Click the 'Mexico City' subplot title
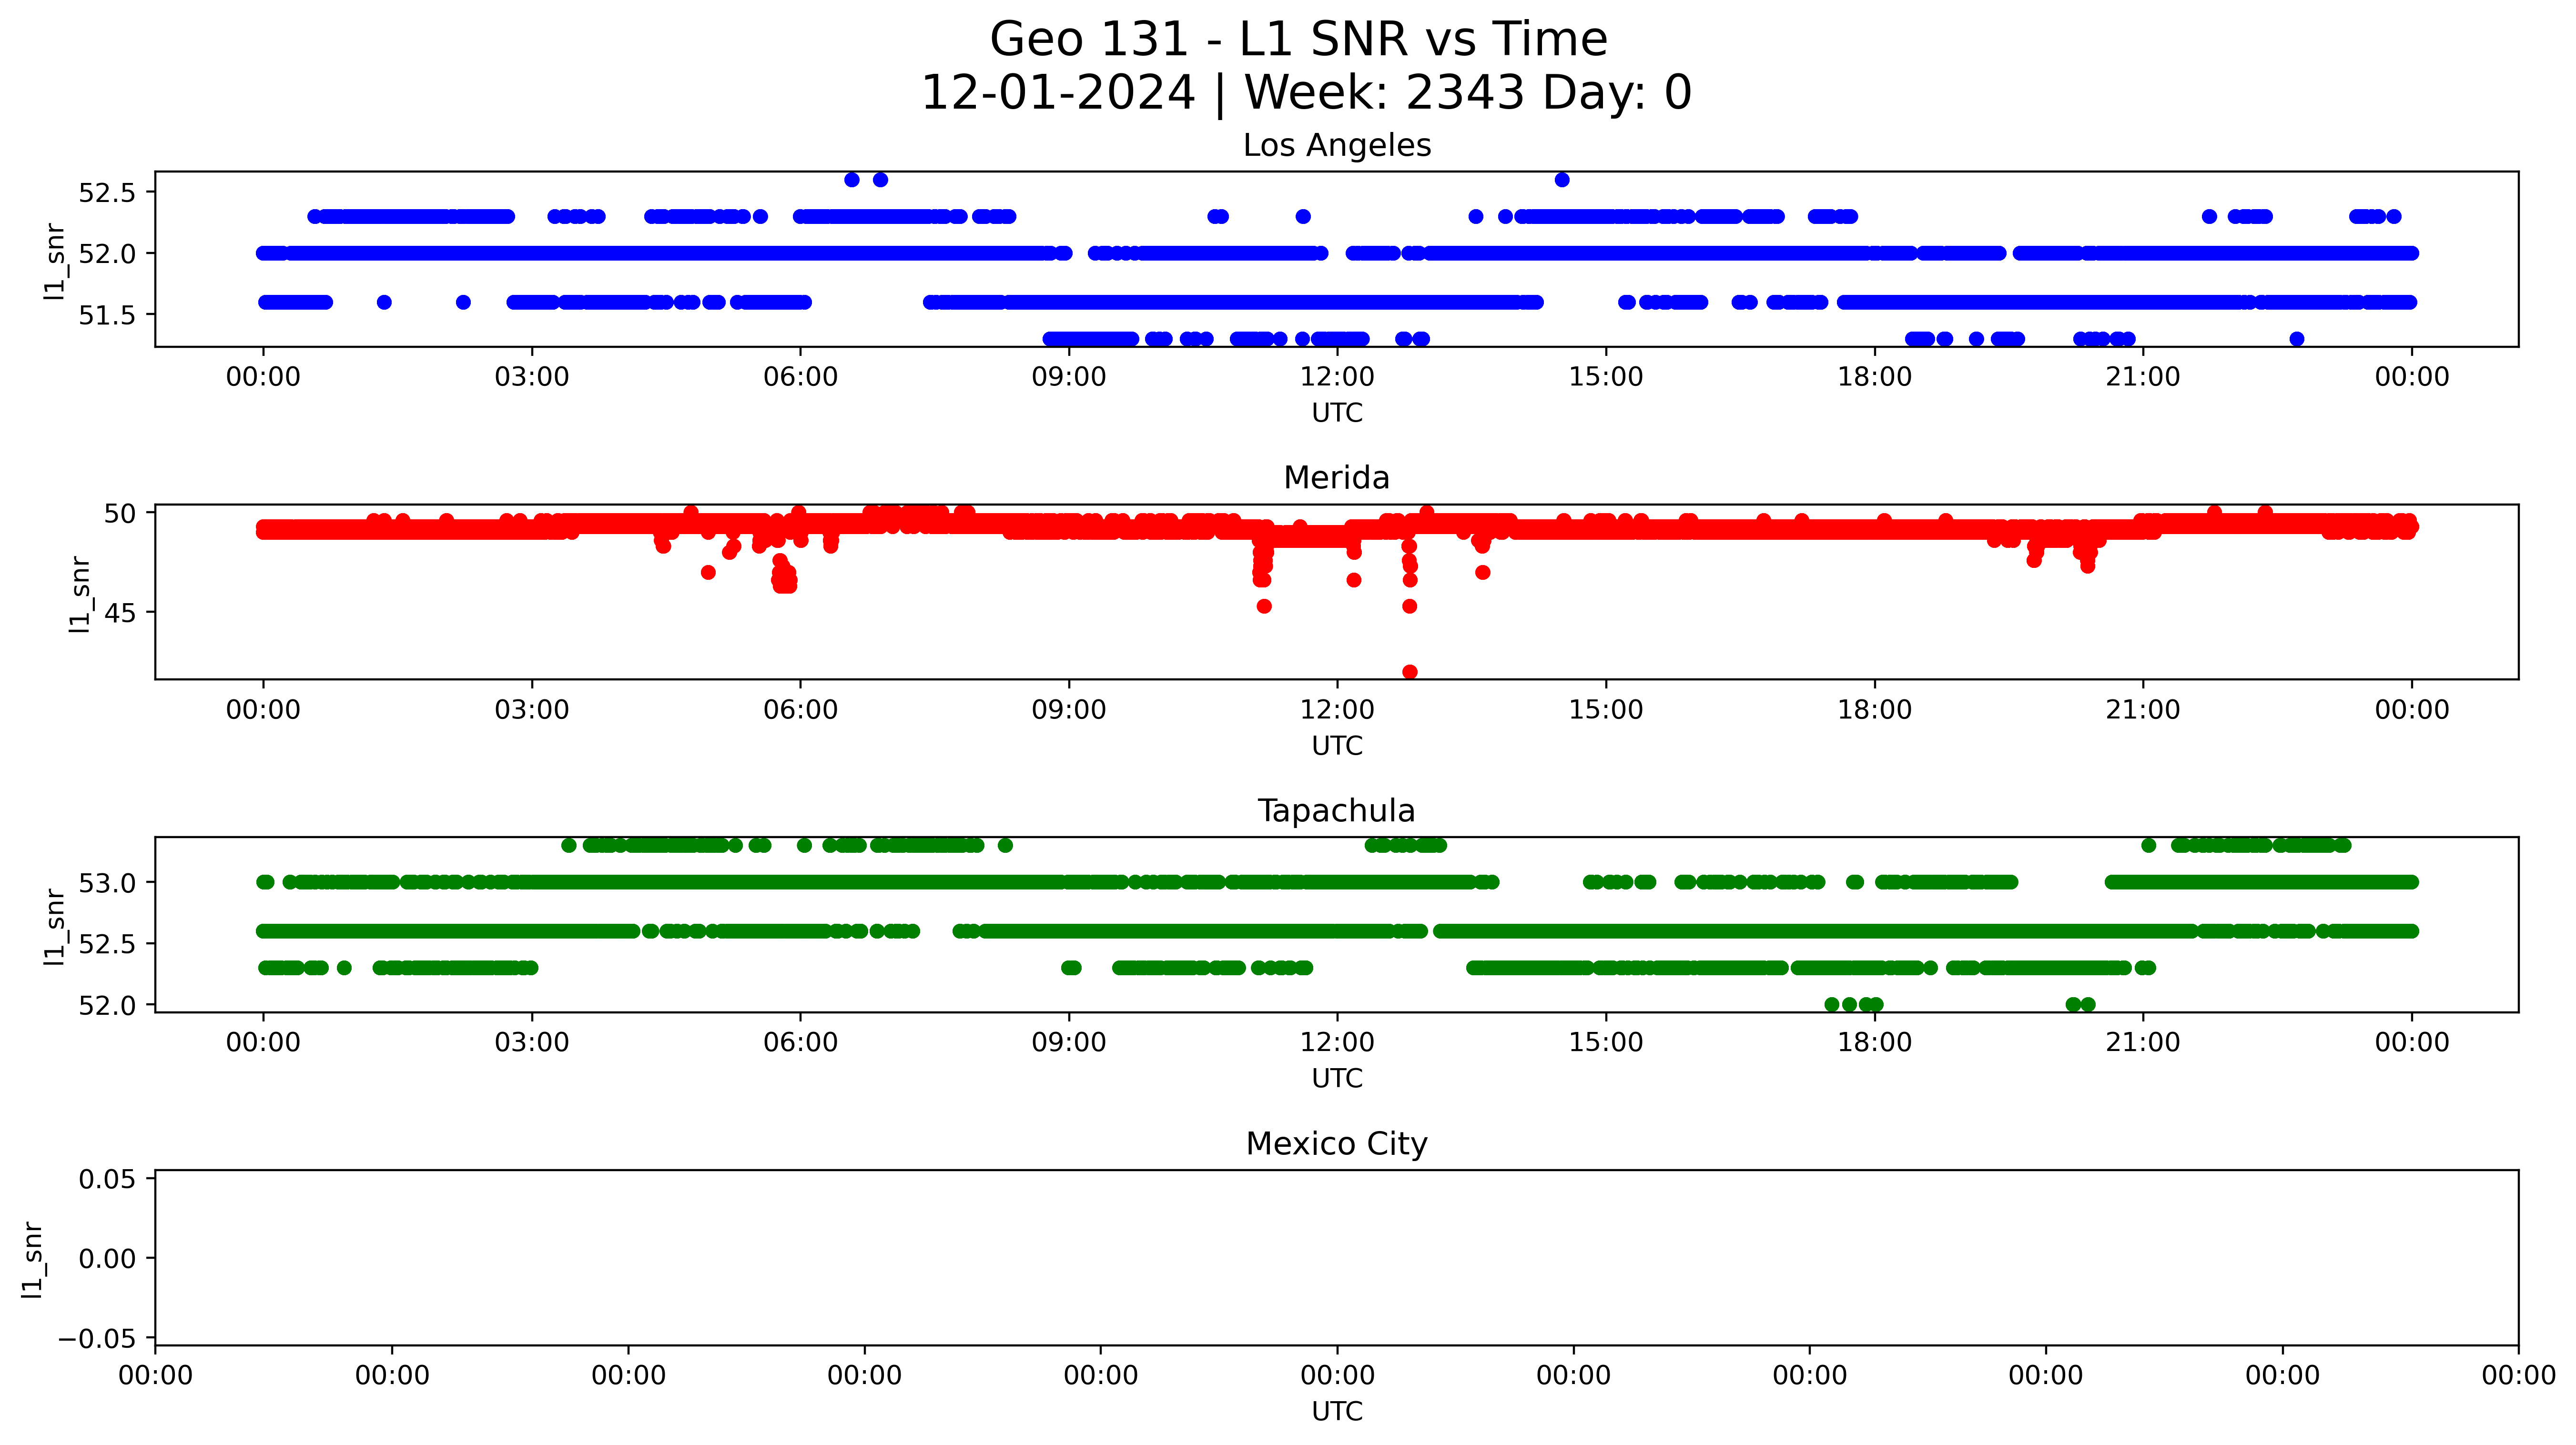The width and height of the screenshot is (2576, 1445). [x=1336, y=1143]
